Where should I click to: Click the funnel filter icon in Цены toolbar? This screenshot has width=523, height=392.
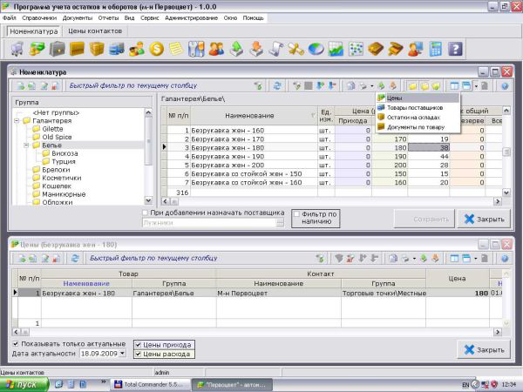[339, 259]
